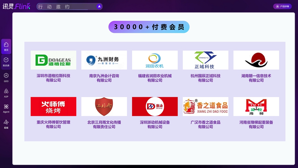Image resolution: width=298 pixels, height=168 pixels.
Task: Open the 三月雨 shield logo thumbnail
Action: (104, 106)
